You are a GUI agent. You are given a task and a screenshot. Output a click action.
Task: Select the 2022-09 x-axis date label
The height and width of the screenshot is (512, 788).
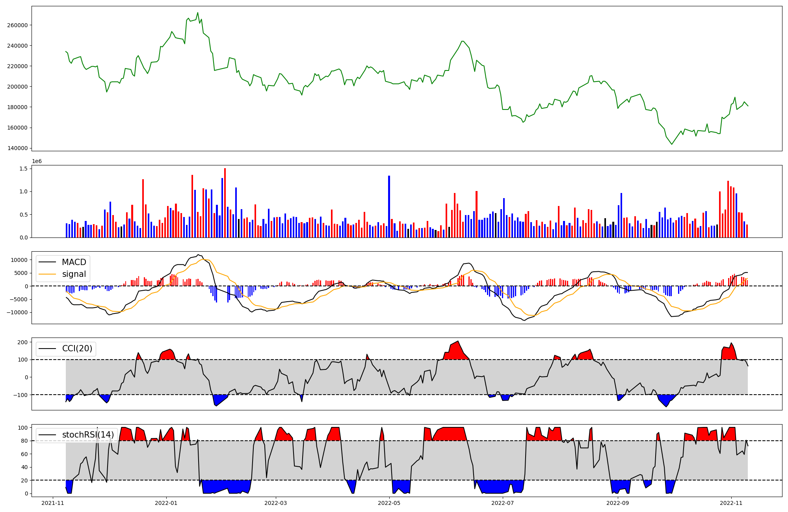617,503
